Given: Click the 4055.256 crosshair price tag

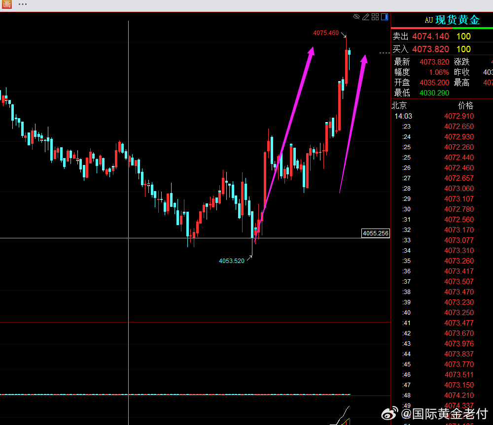Looking at the screenshot, I should pos(375,233).
